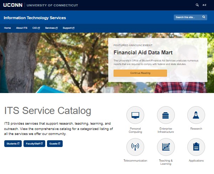Open the A-Z index icon

(204, 5)
